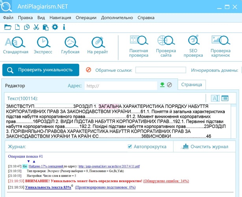242x197 pixels.
Task: Open the Операции menu
Action: [x=86, y=18]
